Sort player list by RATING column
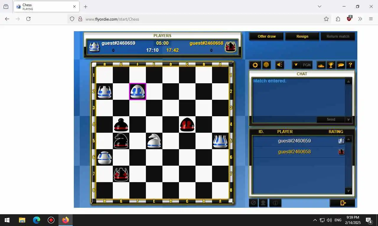Image resolution: width=378 pixels, height=226 pixels. 336,132
